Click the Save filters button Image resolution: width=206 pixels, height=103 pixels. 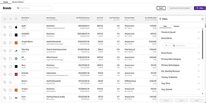point(181,100)
